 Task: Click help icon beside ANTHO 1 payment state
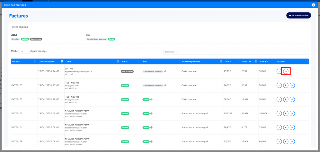pos(165,72)
